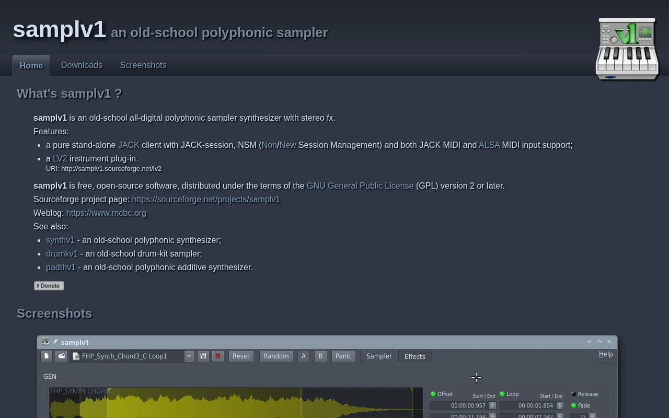Click the pin icon in samplv1 title bar
669x418 pixels.
click(55, 342)
